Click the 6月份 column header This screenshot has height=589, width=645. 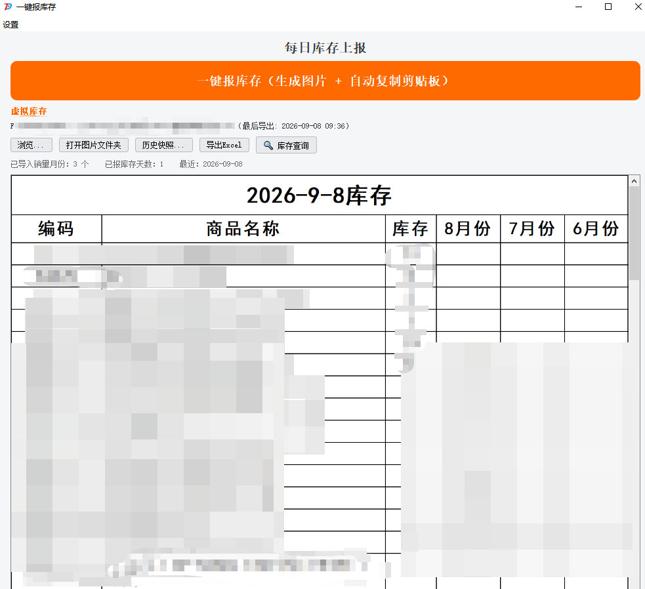point(596,229)
